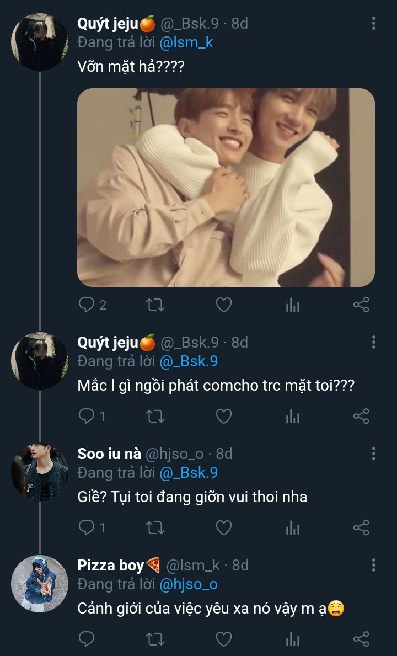Viewport: 397px width, 656px height.
Task: Retweet the tweet with the photo
Action: (154, 305)
